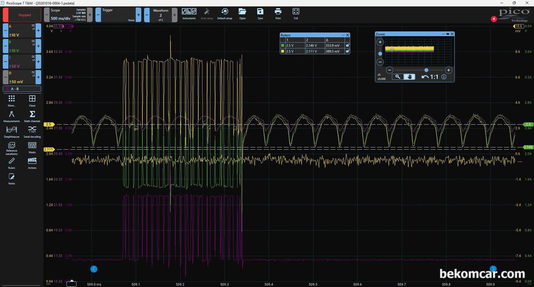Open Serial decoding
Screen dimensions: 534x287
(x=32, y=132)
